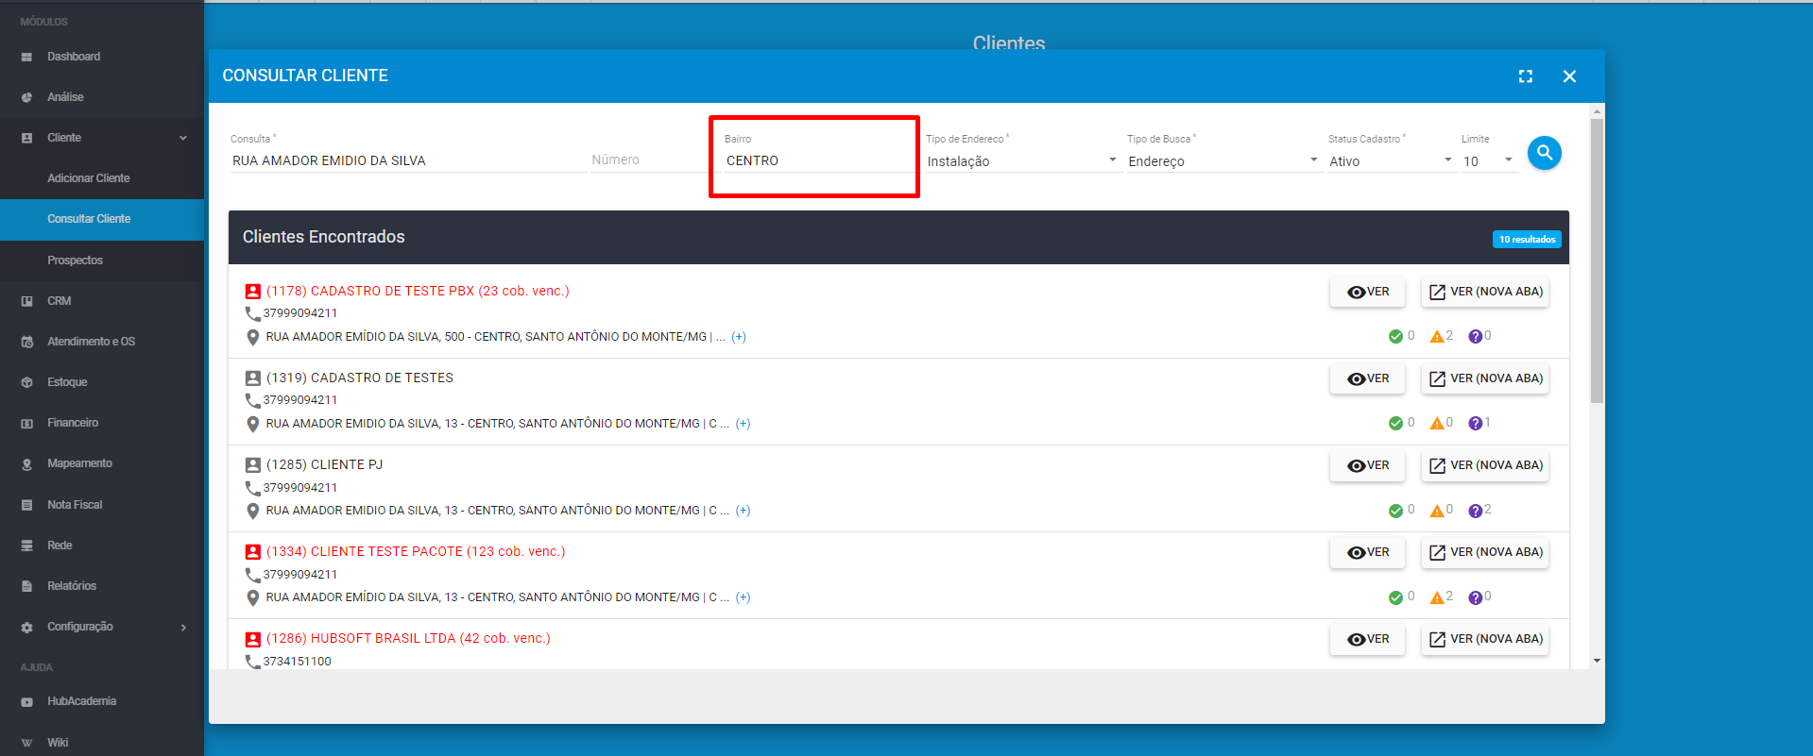Click the Análise pie chart icon

(x=26, y=97)
